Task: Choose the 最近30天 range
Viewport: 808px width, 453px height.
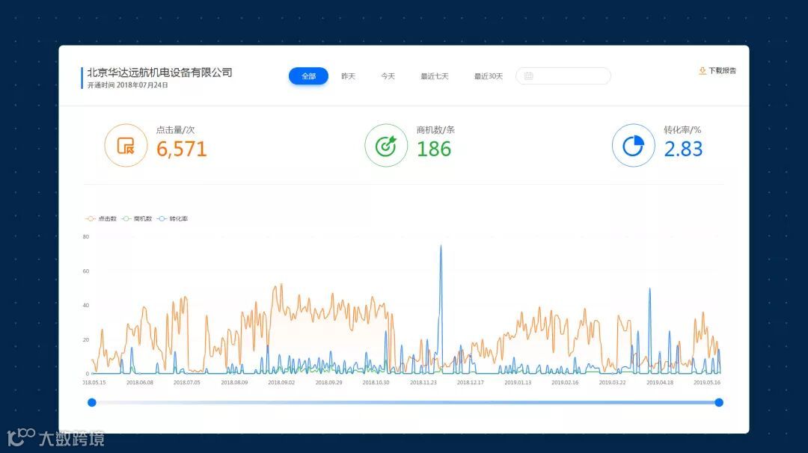Action: [488, 76]
